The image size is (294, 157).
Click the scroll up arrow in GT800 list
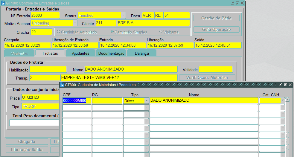(x=287, y=100)
